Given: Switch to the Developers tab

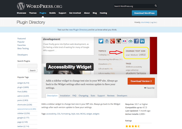Looking at the screenshot, I should (x=122, y=96).
